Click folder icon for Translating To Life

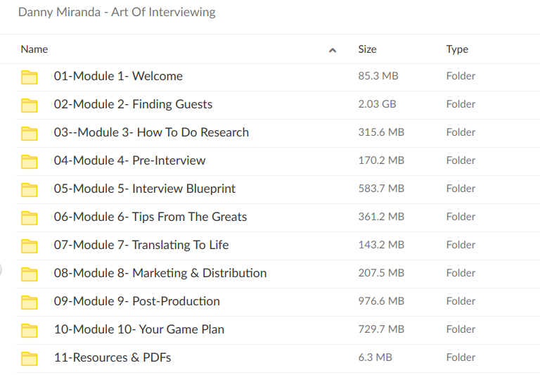point(29,246)
